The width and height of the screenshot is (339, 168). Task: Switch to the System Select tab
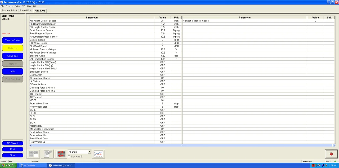9,11
